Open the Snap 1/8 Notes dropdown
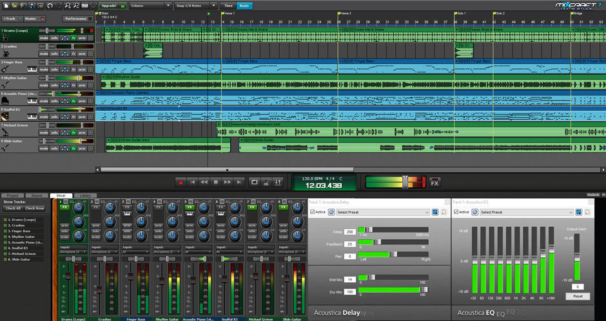The height and width of the screenshot is (321, 606). click(195, 6)
